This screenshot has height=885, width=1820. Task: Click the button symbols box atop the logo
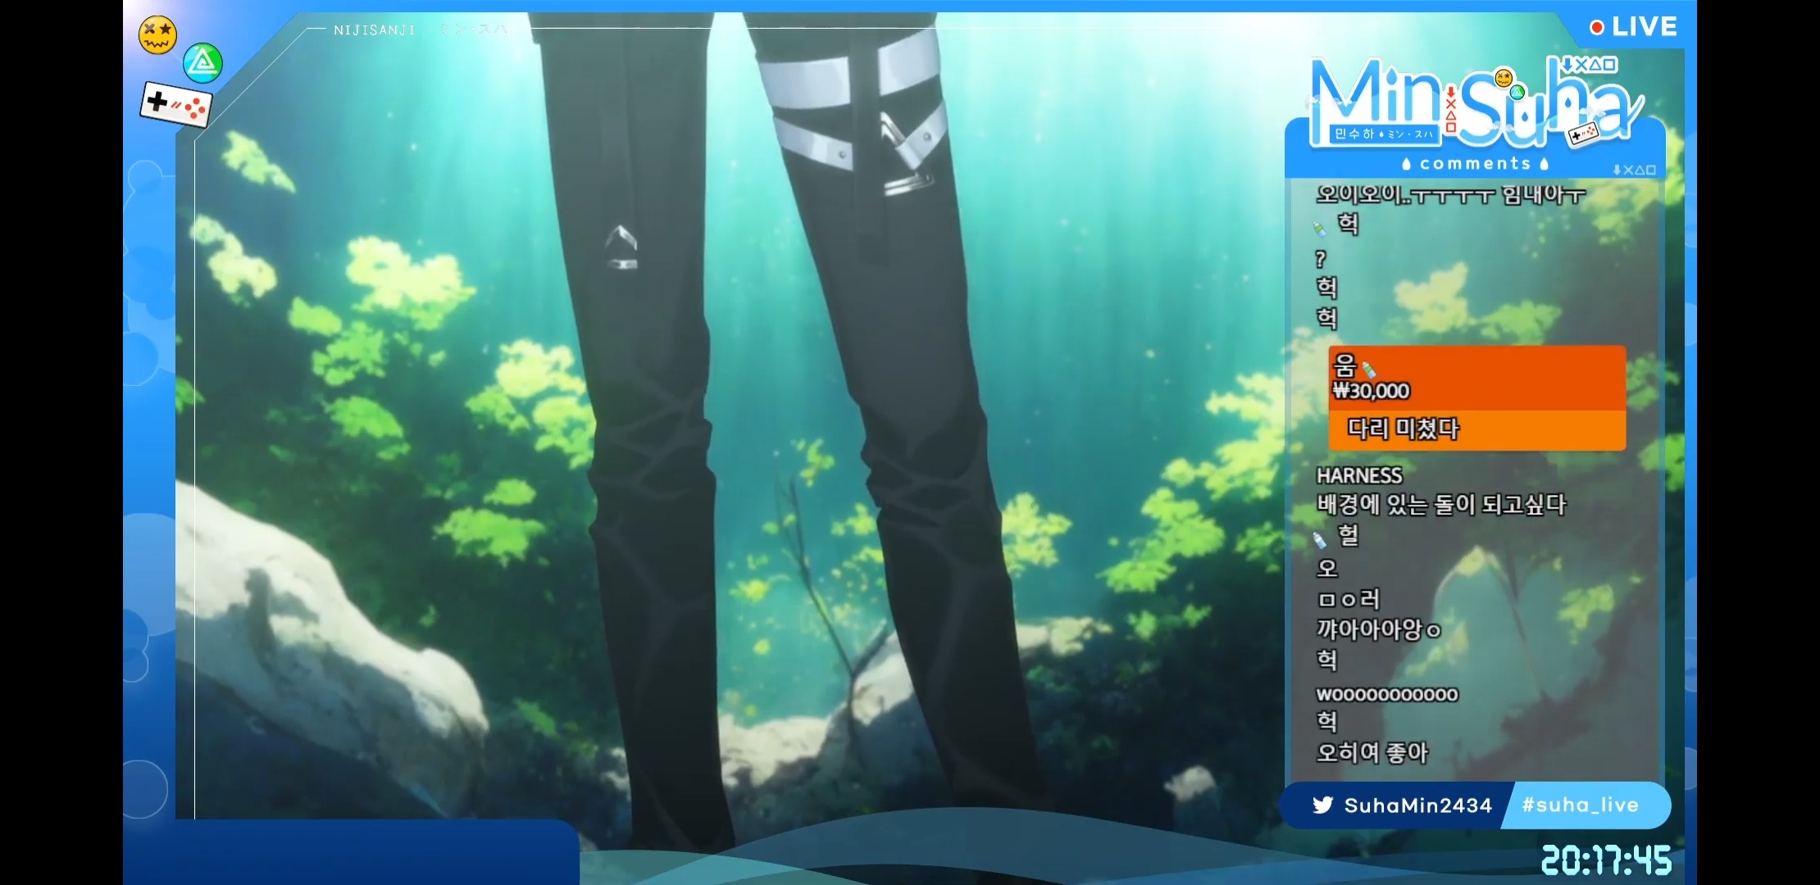tap(1589, 64)
